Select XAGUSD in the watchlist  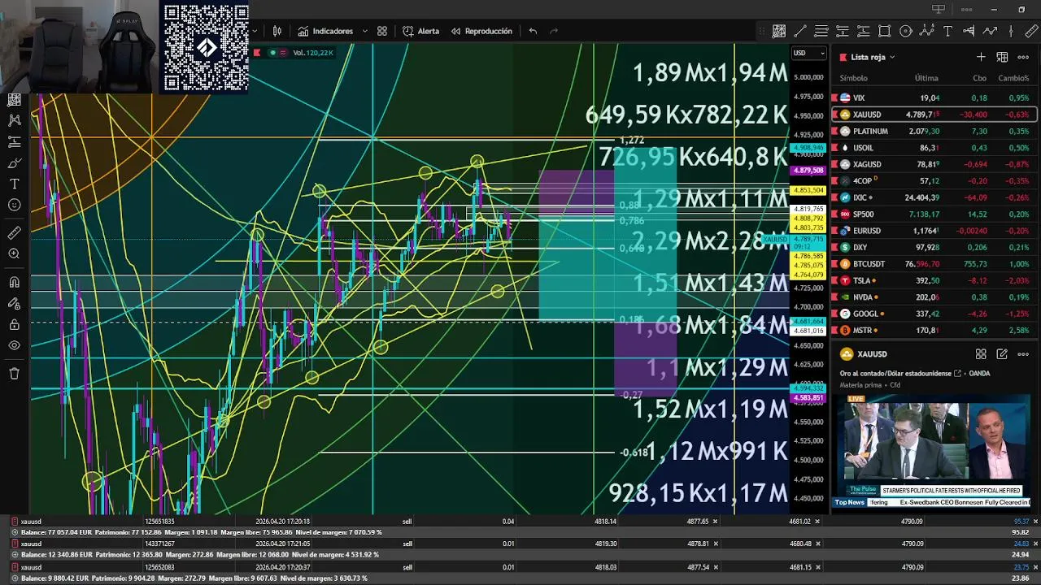tap(934, 164)
